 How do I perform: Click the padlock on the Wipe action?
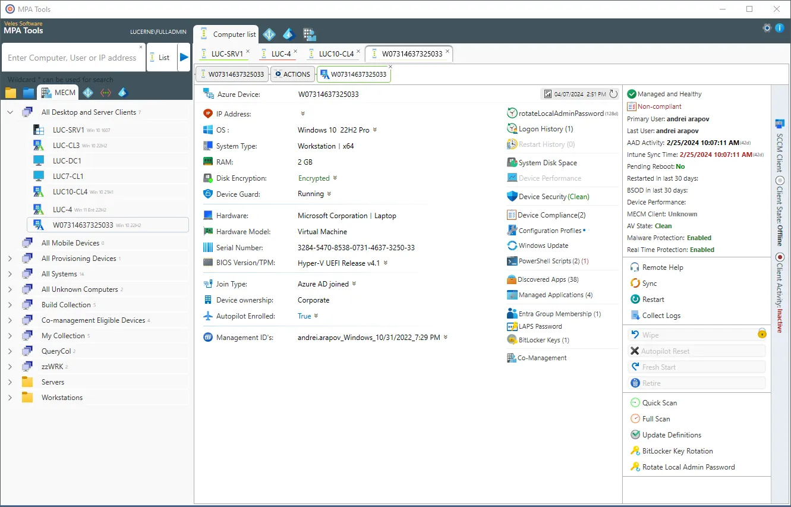(761, 333)
